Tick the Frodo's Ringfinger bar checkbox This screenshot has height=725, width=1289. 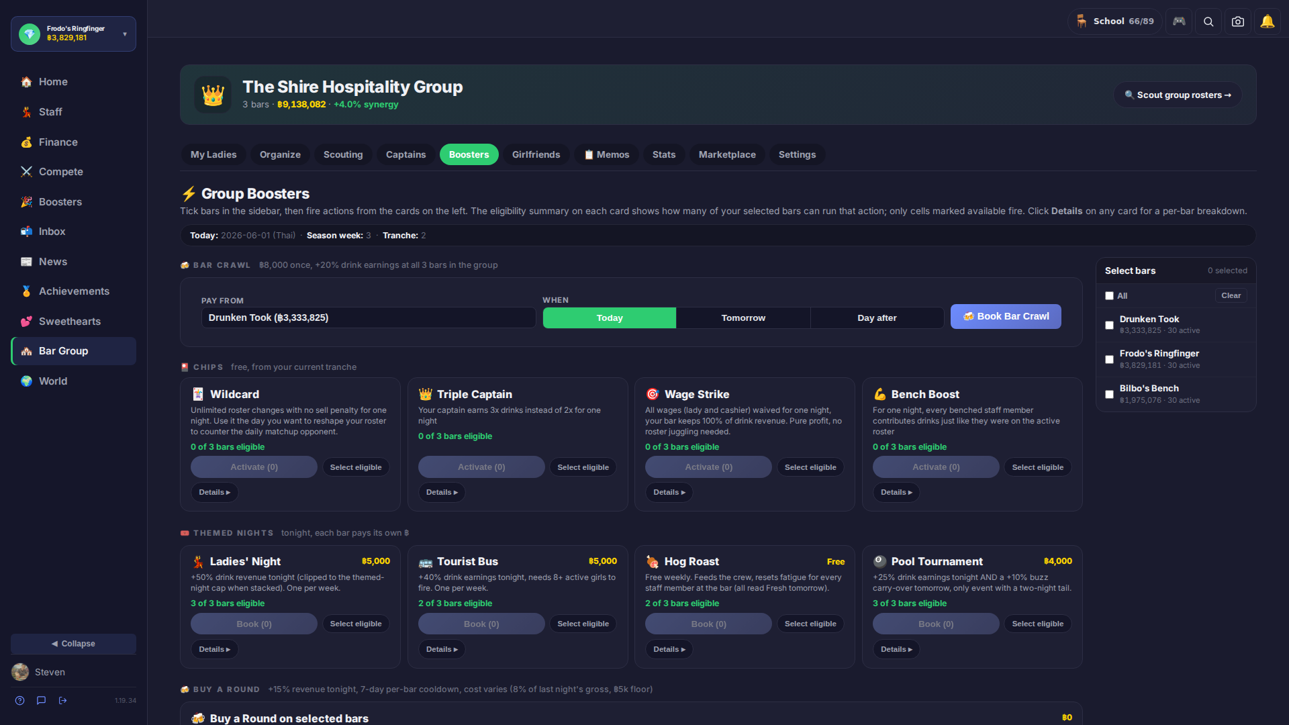[x=1109, y=360]
